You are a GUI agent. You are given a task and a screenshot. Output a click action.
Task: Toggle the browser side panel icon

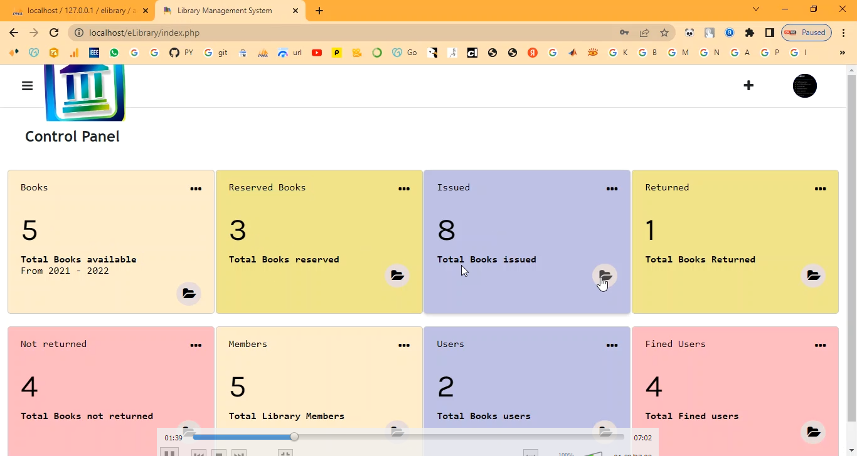click(770, 33)
